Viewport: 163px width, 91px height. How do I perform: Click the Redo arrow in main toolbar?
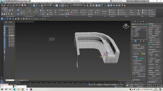5,6
